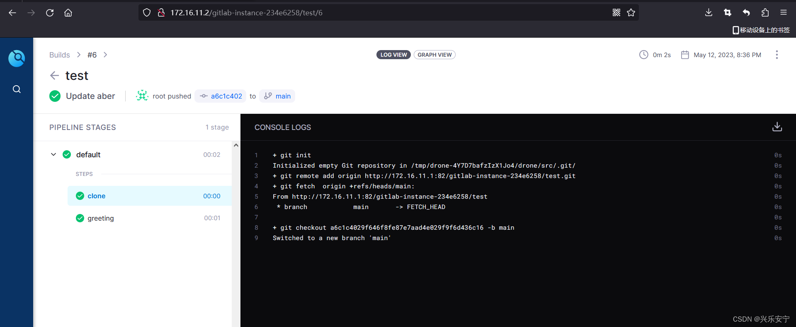Click the insecure connection lock icon
This screenshot has height=327, width=796.
tap(161, 13)
